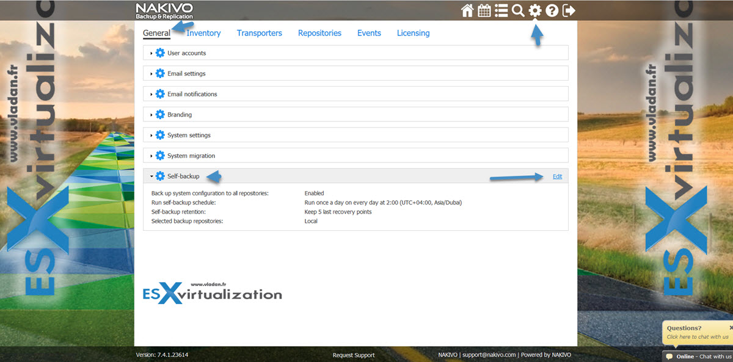The image size is (733, 362).
Task: Open the Help question mark icon
Action: [552, 10]
